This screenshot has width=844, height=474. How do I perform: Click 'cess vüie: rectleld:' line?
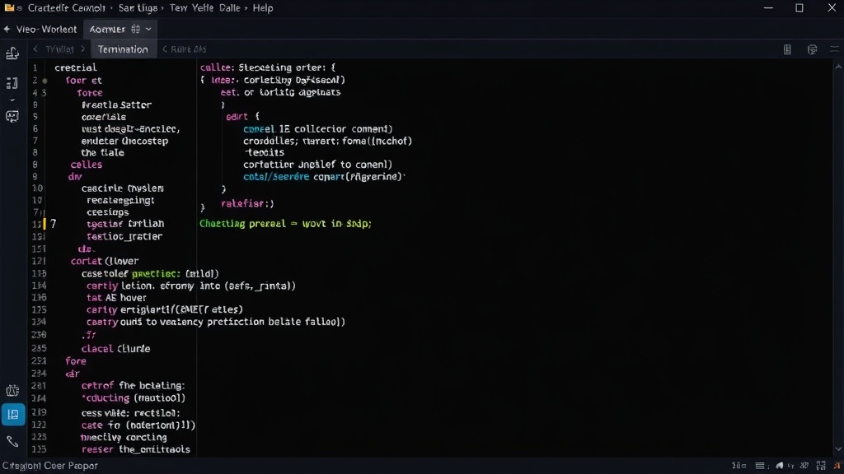click(131, 413)
